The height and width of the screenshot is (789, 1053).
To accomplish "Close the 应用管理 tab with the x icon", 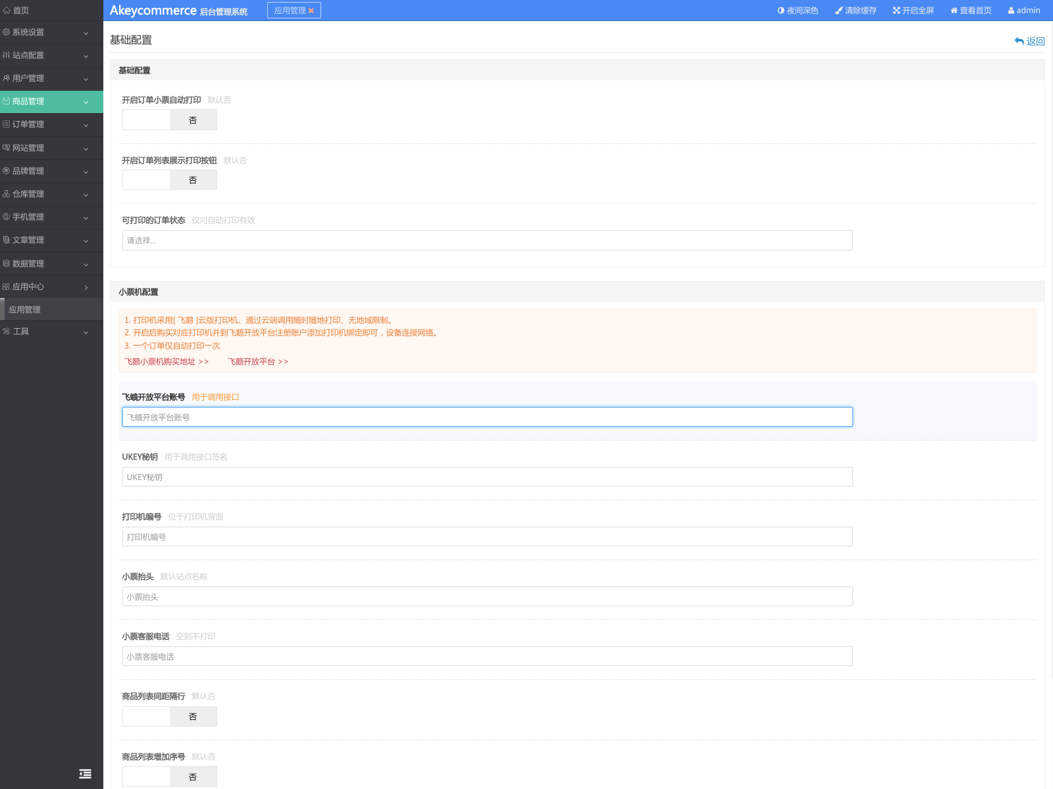I will pyautogui.click(x=311, y=11).
